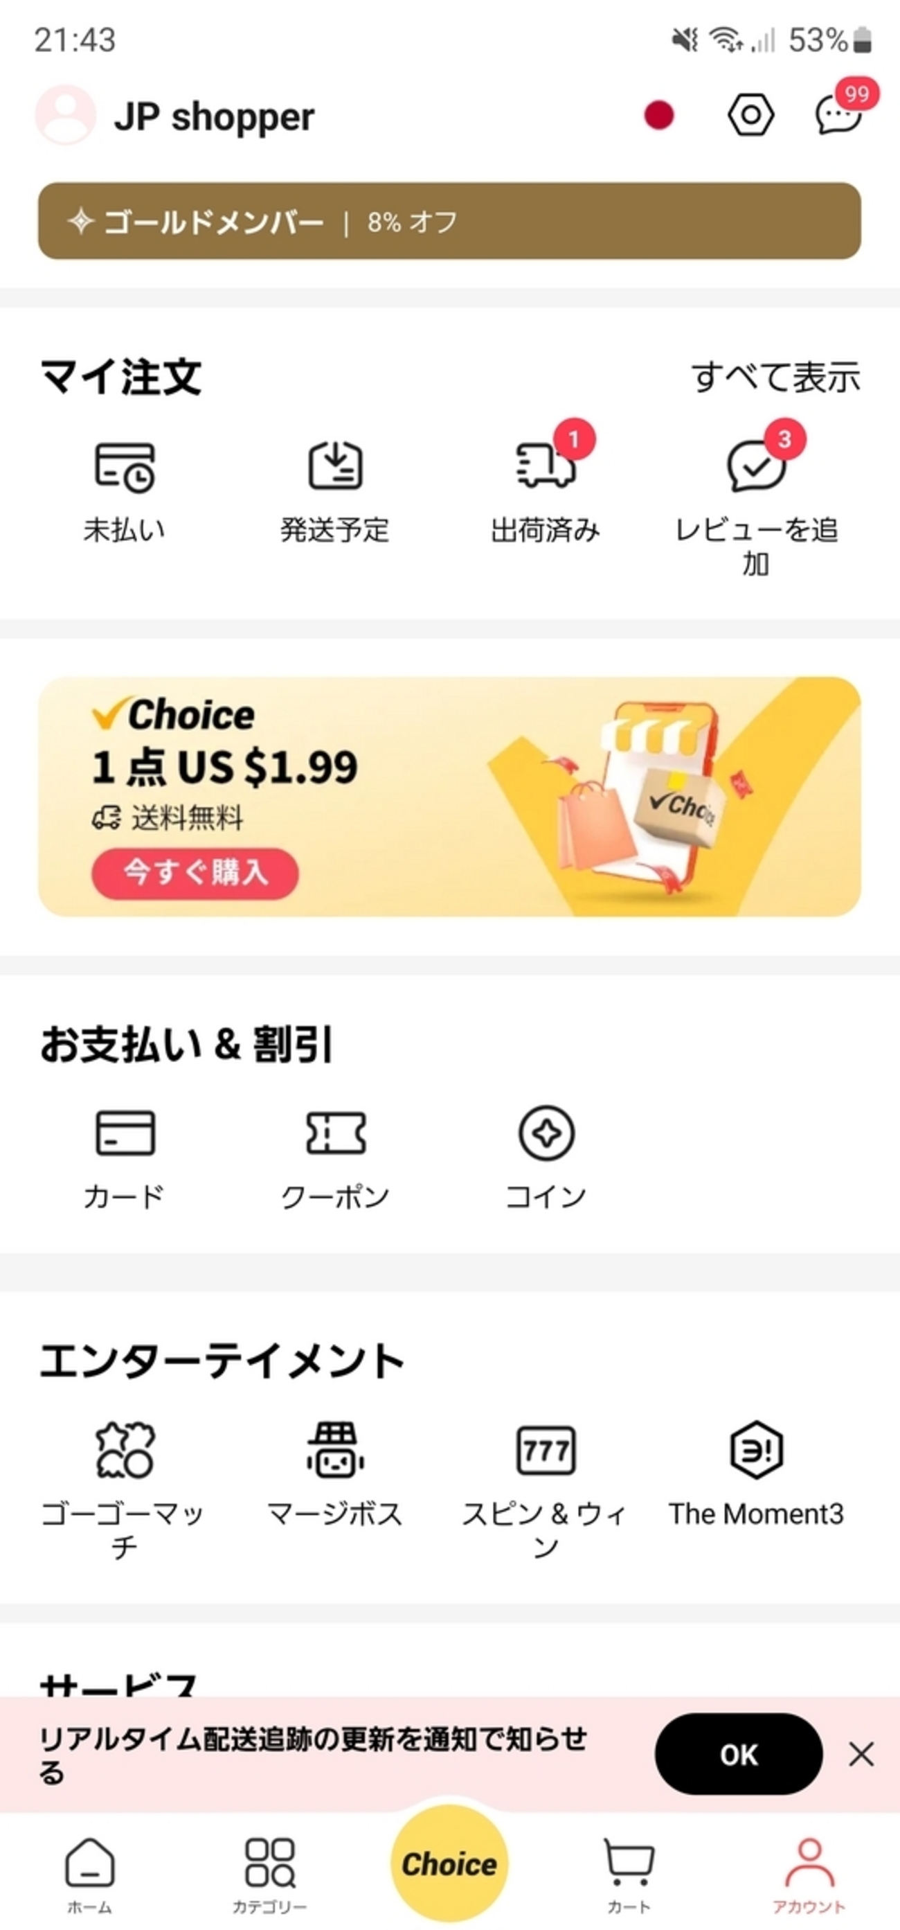Open the Merge Boss (マージボス) game
900x1930 pixels.
334,1469
